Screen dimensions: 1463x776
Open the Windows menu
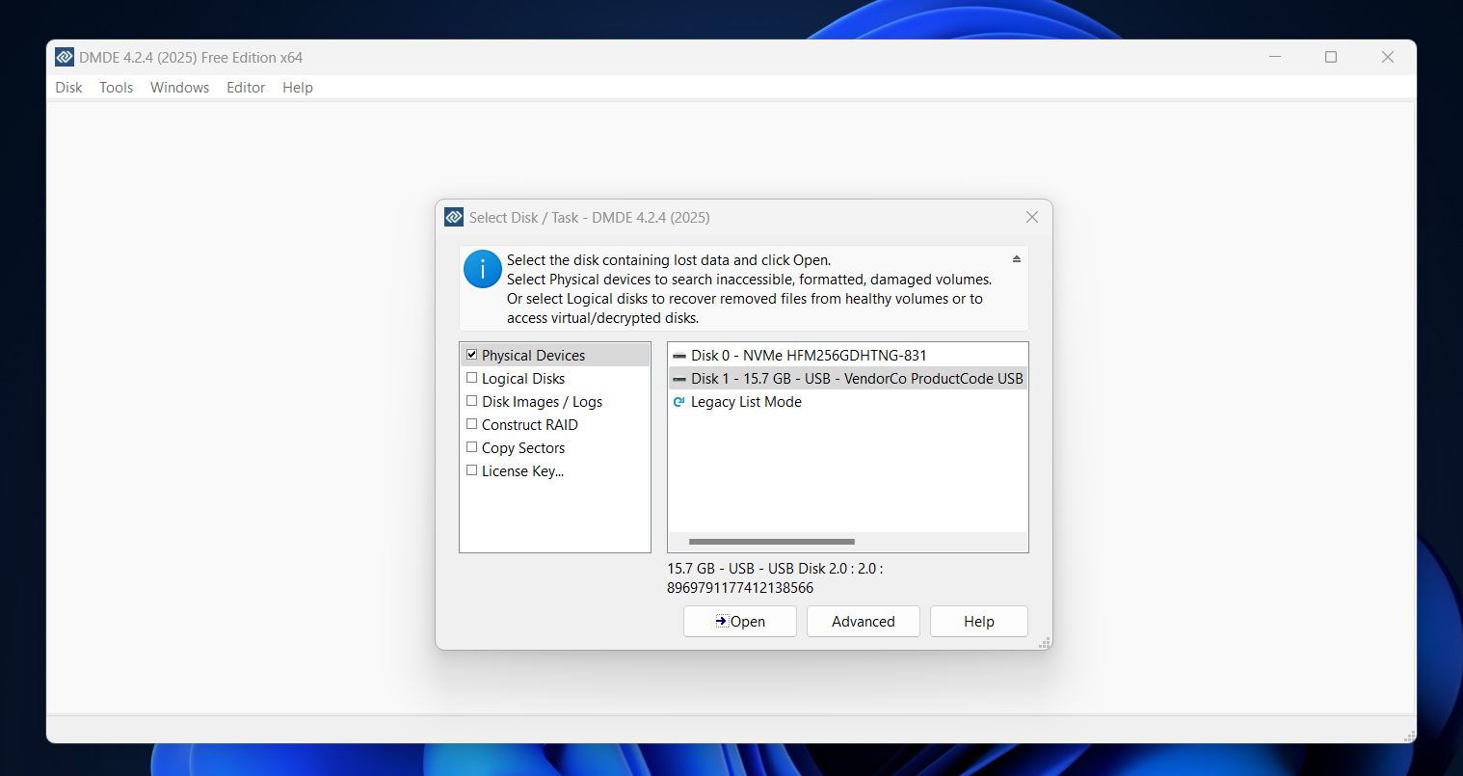click(x=179, y=88)
